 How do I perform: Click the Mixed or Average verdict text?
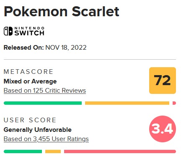(30, 81)
